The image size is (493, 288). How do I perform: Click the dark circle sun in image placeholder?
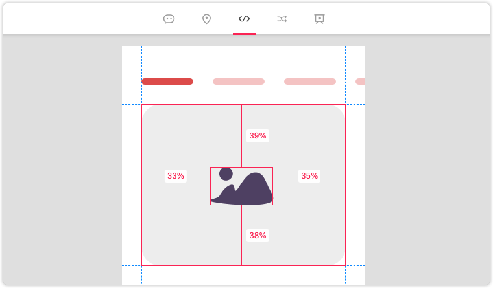pos(226,174)
